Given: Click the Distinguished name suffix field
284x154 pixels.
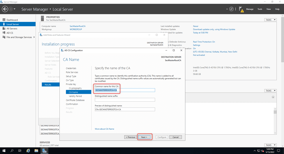Looking at the screenshot, I should 125,100.
